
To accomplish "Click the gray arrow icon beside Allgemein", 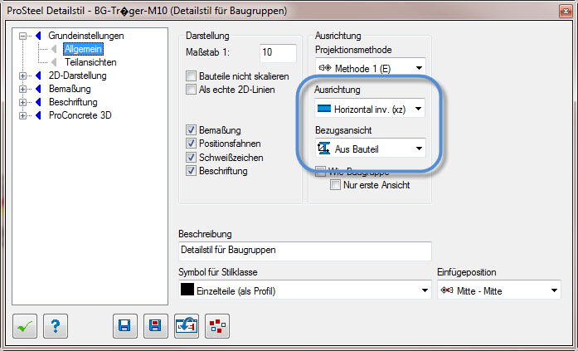I will [x=54, y=49].
